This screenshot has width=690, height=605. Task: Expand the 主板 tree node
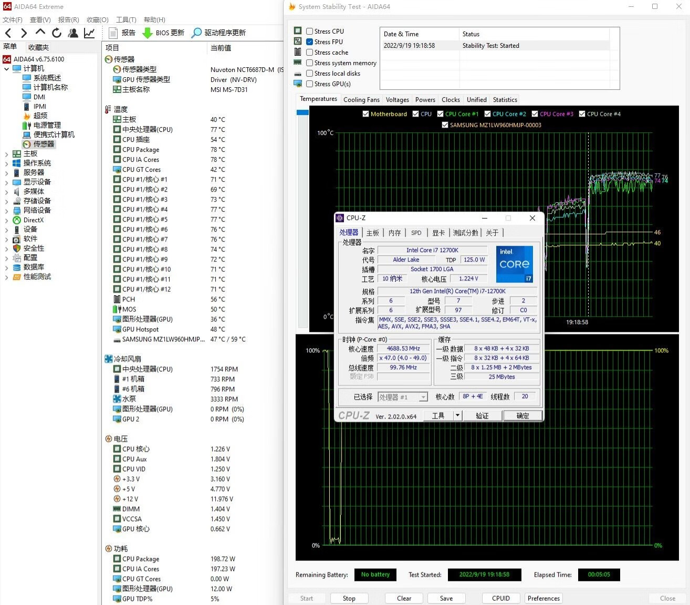point(6,154)
